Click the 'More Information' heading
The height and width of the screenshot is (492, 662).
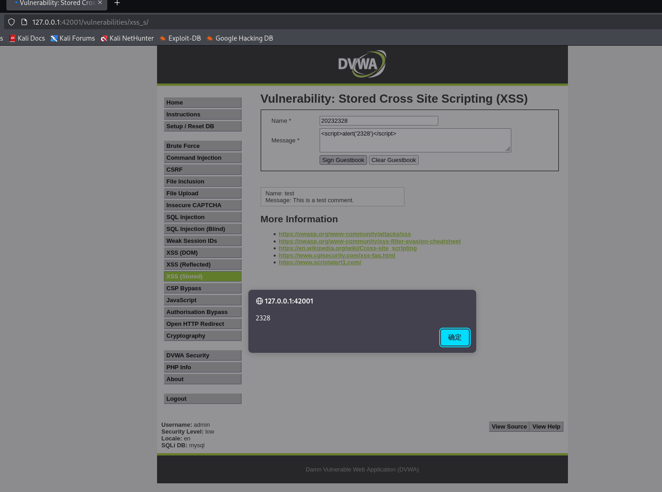click(x=299, y=219)
